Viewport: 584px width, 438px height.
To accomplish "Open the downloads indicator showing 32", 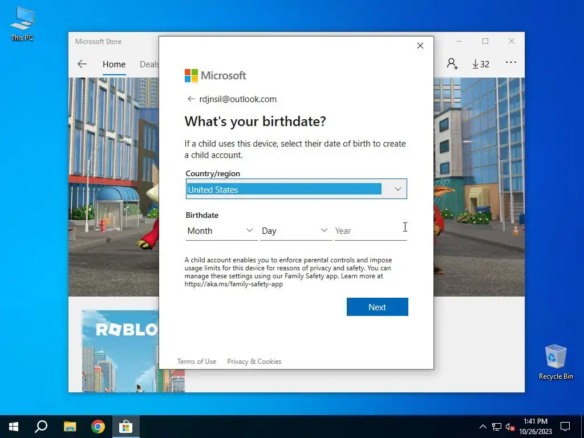I will click(481, 64).
